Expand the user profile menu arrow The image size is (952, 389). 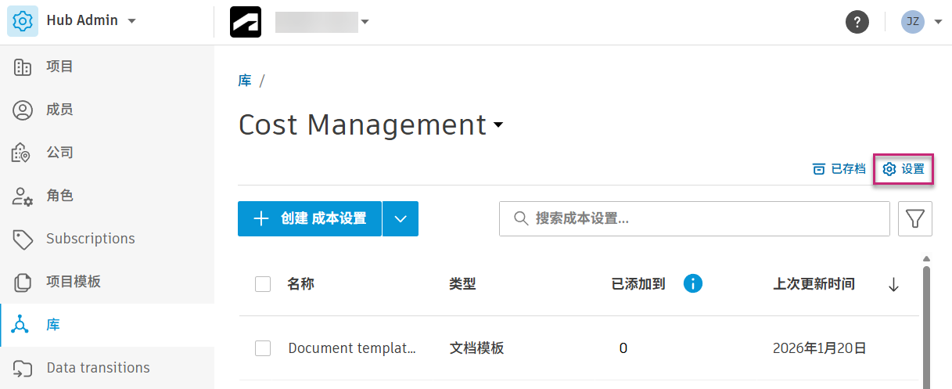coord(938,22)
